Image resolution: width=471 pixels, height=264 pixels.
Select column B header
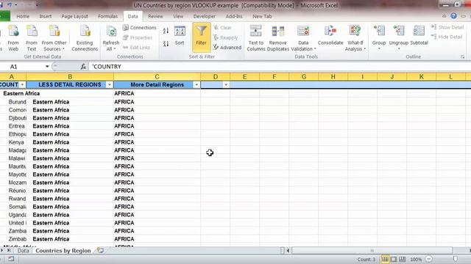pos(70,77)
